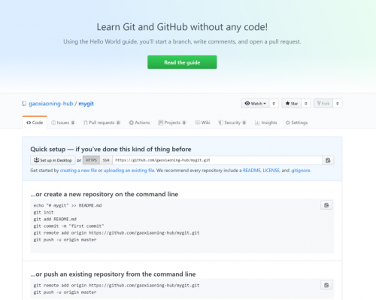Copy the push existing repository commands
Screen dimensions: 376x300
326,285
